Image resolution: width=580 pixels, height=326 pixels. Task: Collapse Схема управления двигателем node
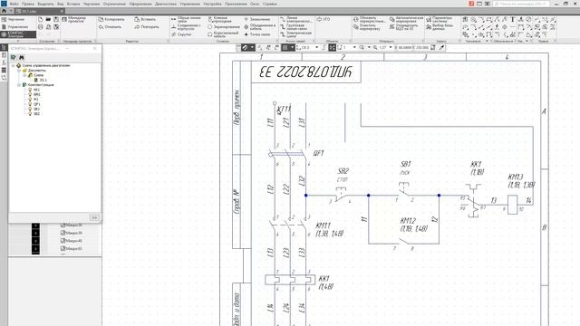pos(14,65)
